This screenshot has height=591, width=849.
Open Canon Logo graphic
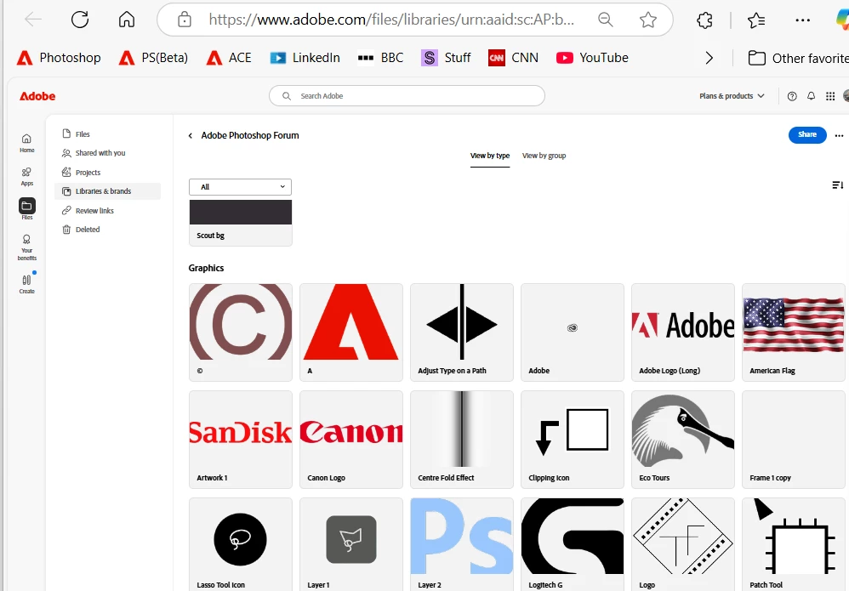[x=350, y=440]
